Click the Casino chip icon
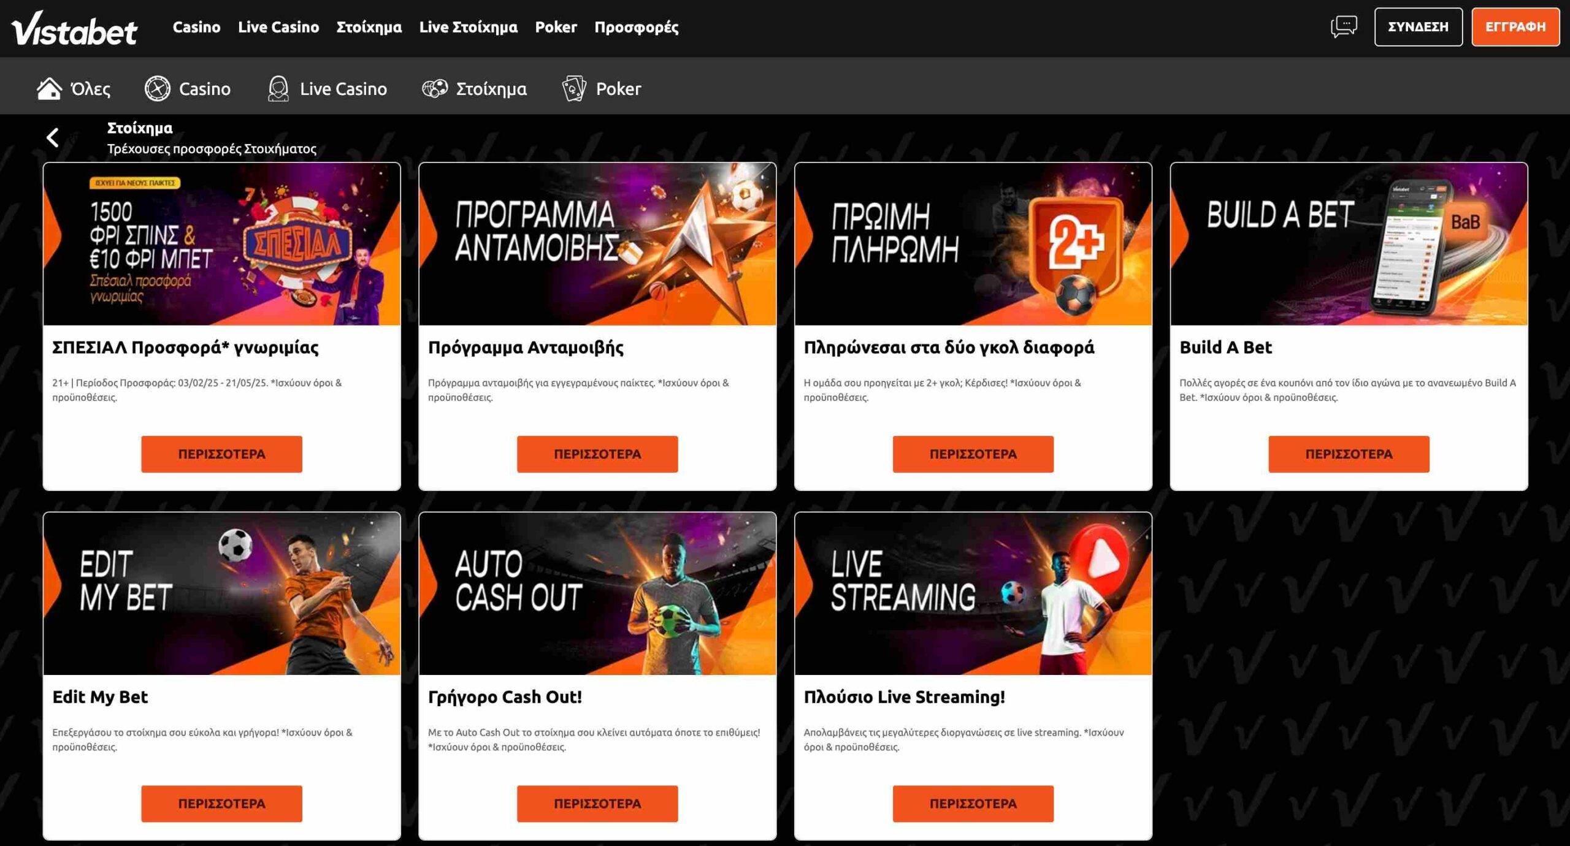Viewport: 1570px width, 846px height. [x=158, y=89]
